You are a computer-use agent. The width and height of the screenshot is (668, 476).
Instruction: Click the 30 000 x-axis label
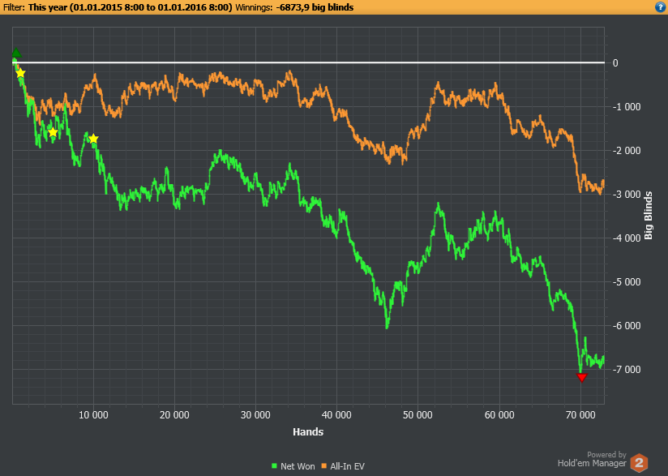click(255, 415)
